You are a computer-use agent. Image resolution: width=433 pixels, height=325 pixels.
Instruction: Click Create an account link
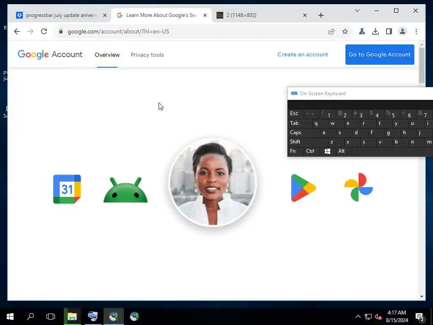[303, 55]
